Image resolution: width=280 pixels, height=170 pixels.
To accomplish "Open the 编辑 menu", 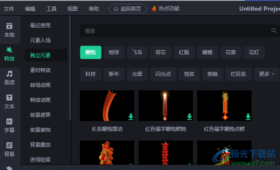I will click(x=30, y=9).
